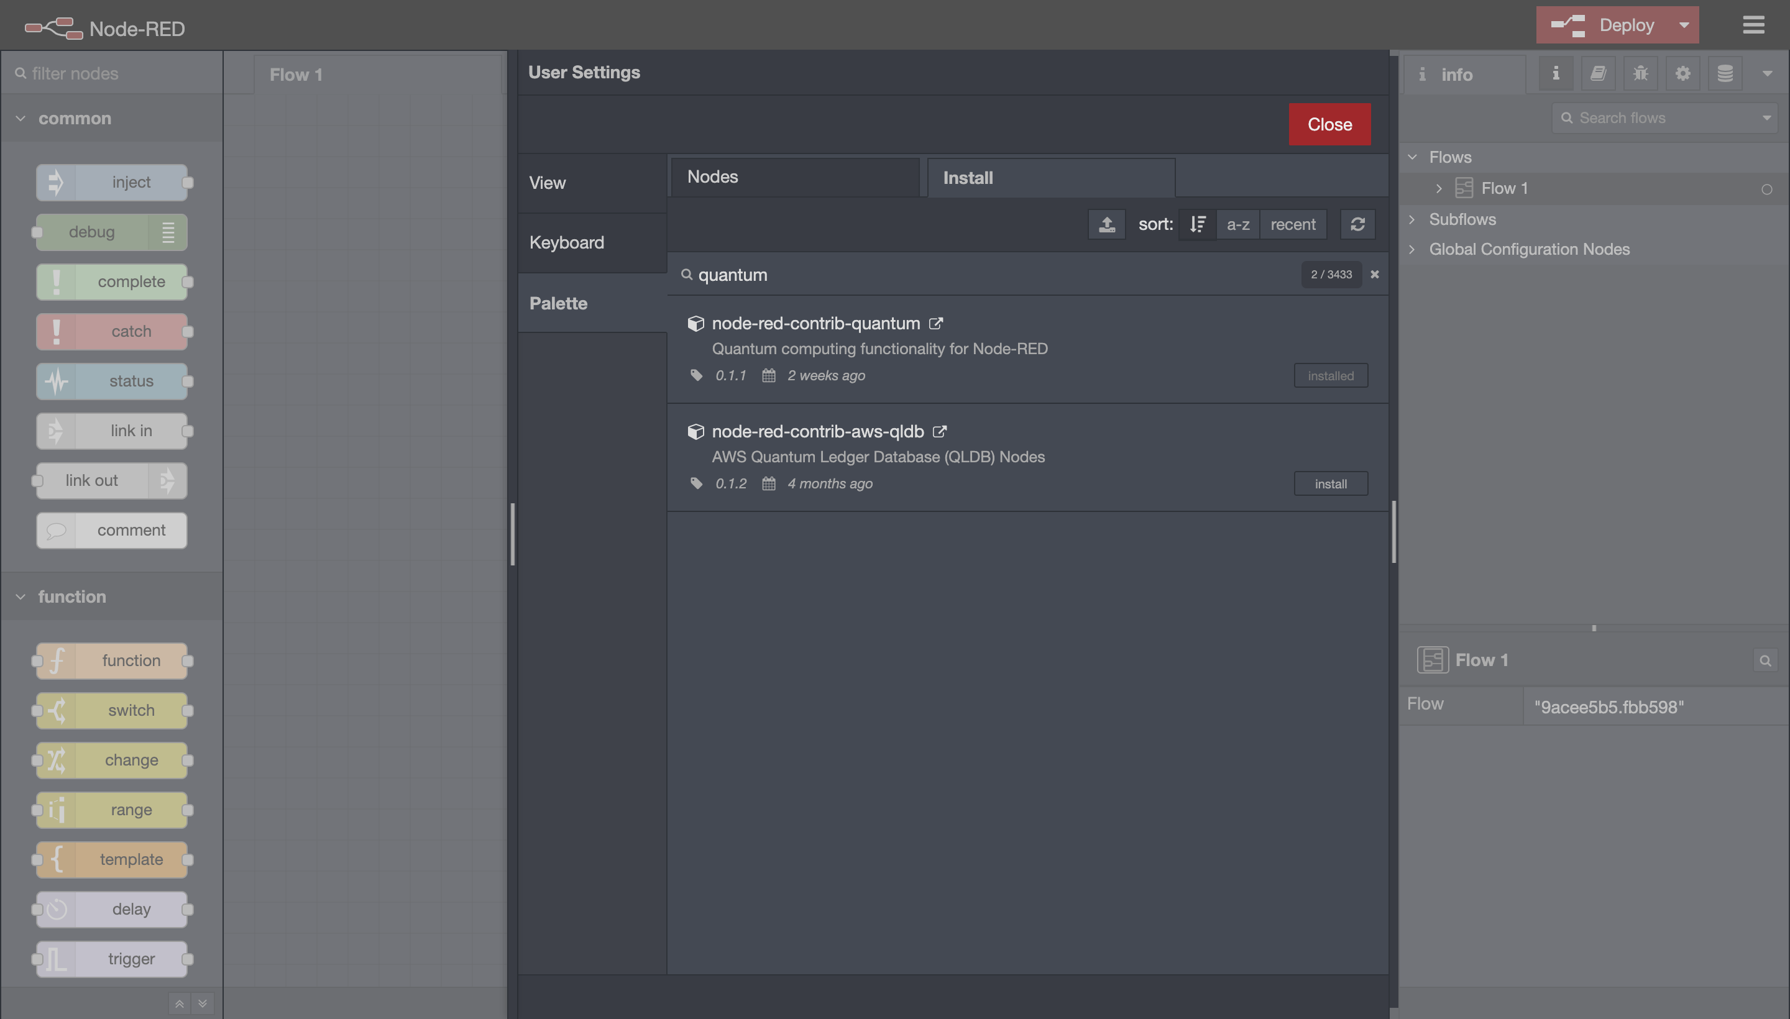1790x1019 pixels.
Task: Click the node-red-contrib-aws-qldb external link icon
Action: [x=940, y=430]
